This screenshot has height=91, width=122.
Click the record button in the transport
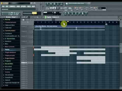pos(58,8)
